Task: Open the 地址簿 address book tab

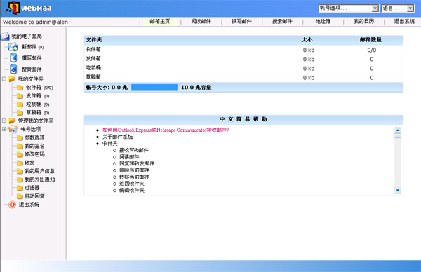Action: click(323, 22)
